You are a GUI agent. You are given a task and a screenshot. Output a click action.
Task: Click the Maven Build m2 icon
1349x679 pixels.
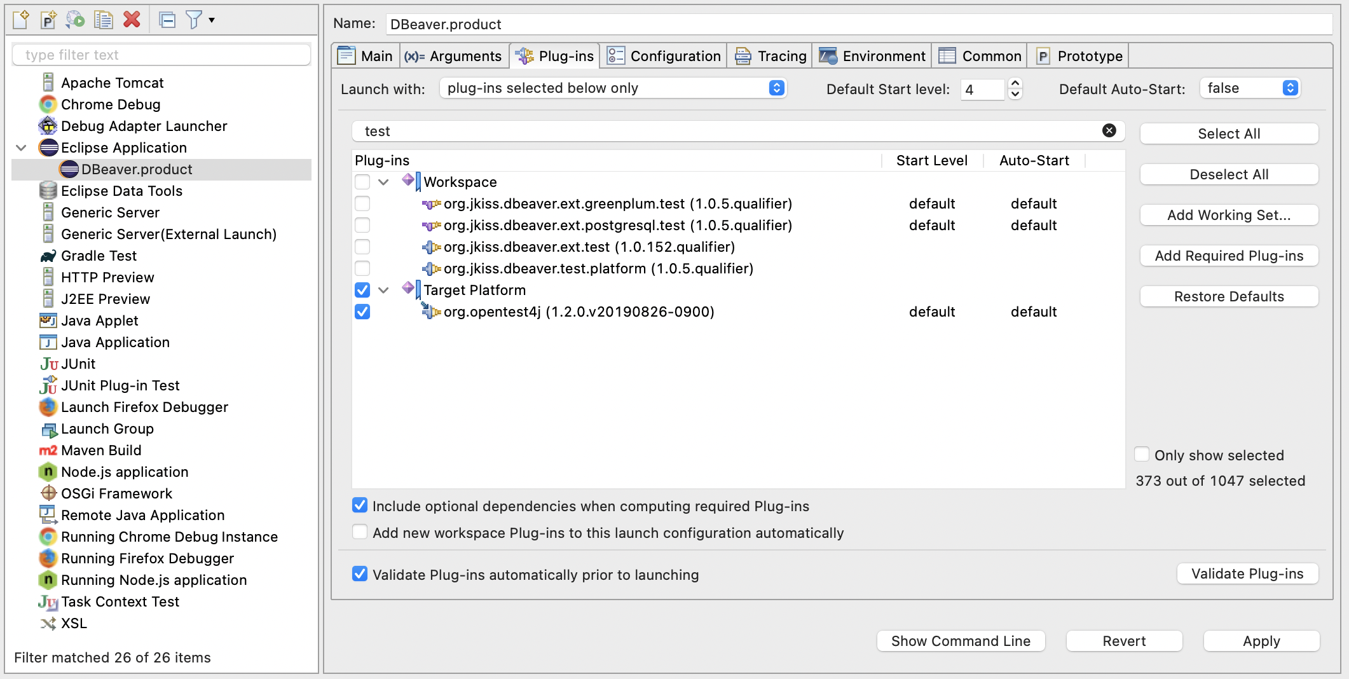pyautogui.click(x=48, y=450)
